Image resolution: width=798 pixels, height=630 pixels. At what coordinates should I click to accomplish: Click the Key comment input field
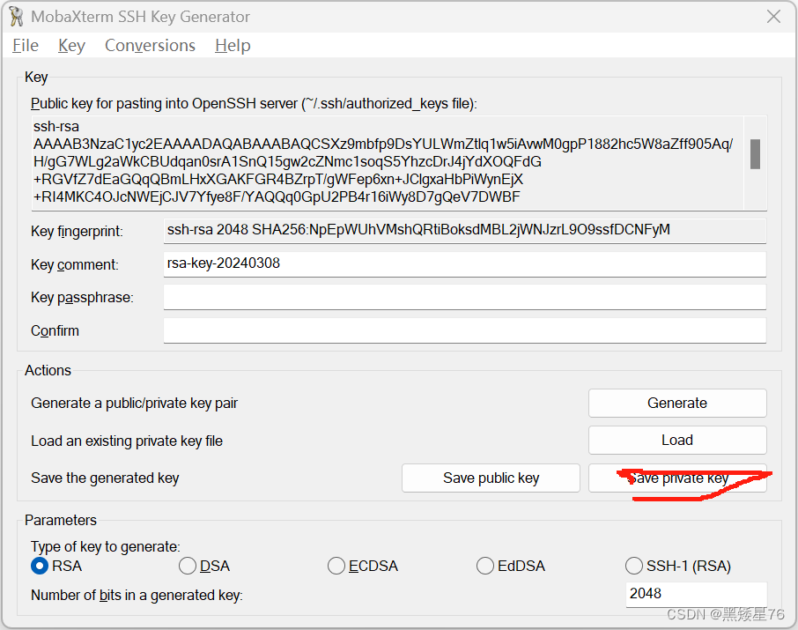point(465,263)
